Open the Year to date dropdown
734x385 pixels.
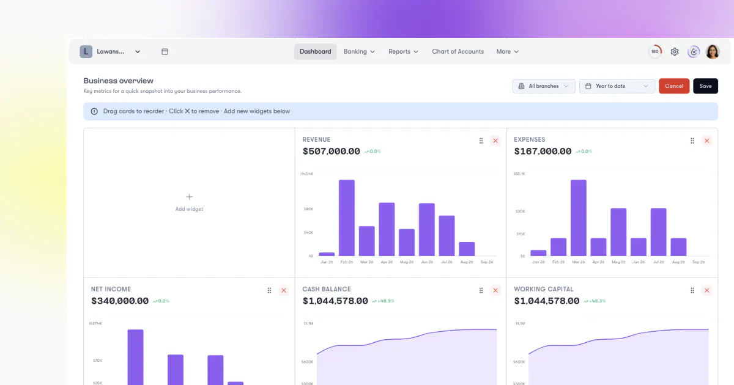click(617, 86)
